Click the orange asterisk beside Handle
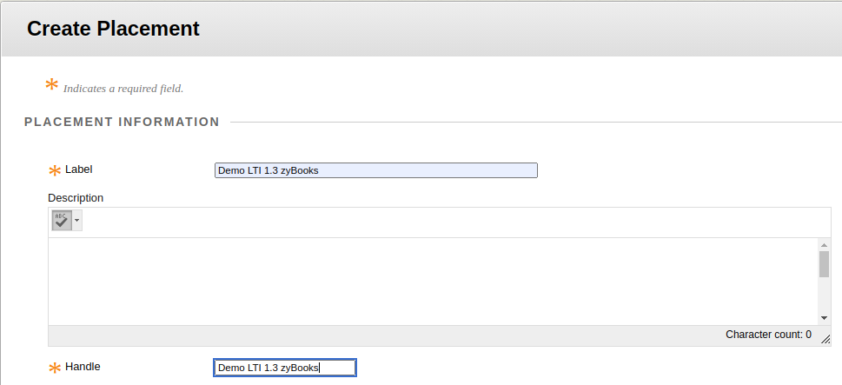The image size is (842, 385). [54, 368]
